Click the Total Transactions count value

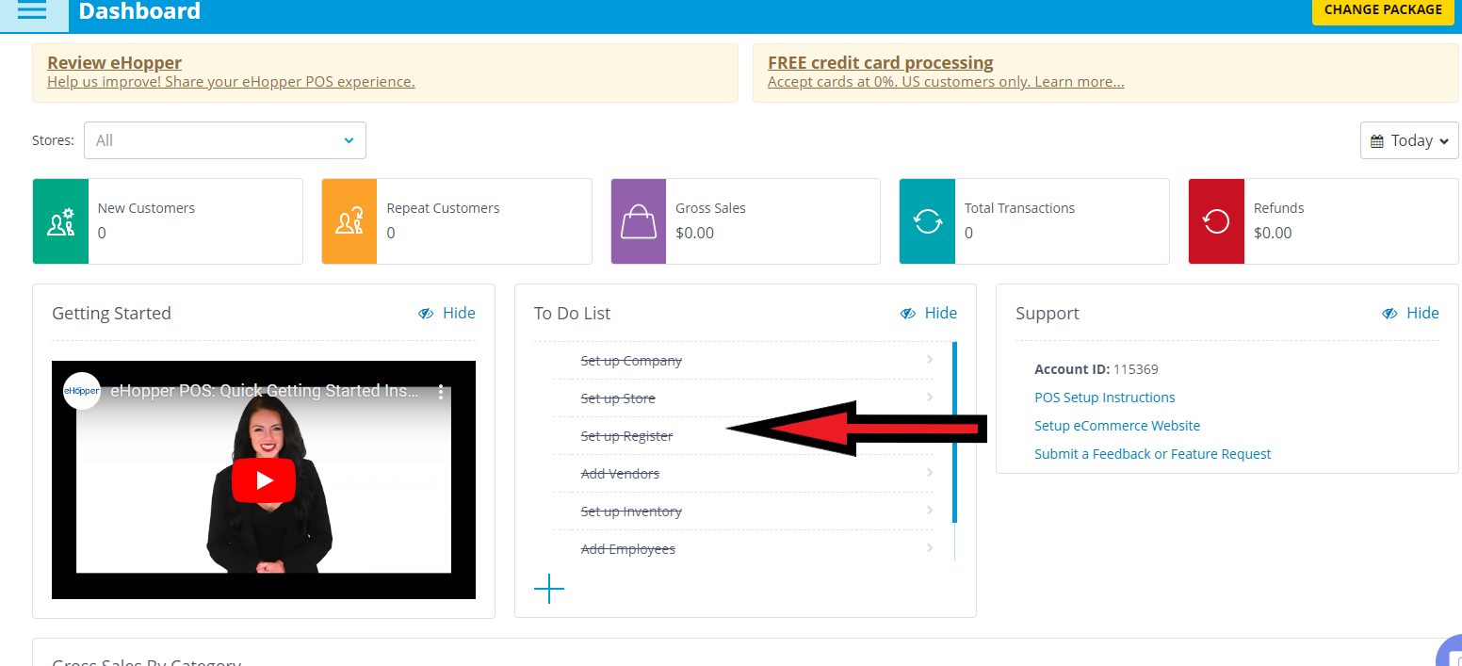(968, 233)
